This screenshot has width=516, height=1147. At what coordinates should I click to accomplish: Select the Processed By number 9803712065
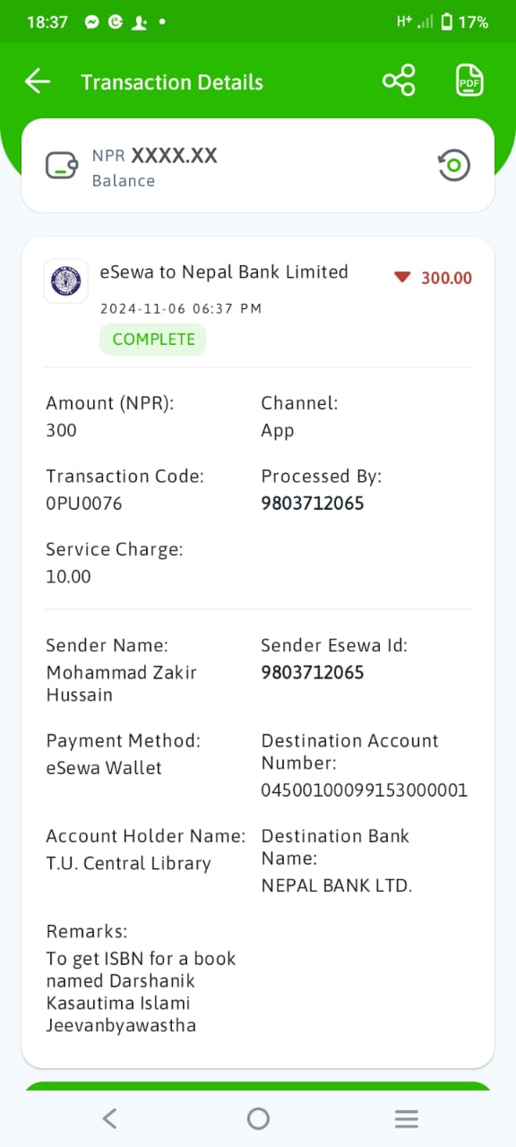pyautogui.click(x=313, y=504)
